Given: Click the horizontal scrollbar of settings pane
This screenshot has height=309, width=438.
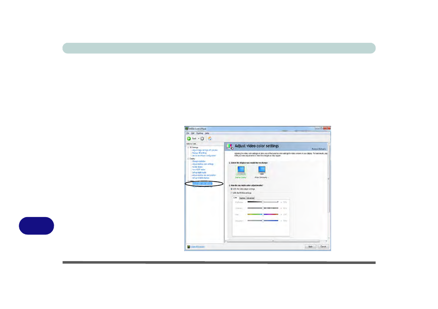Looking at the screenshot, I should (x=273, y=241).
